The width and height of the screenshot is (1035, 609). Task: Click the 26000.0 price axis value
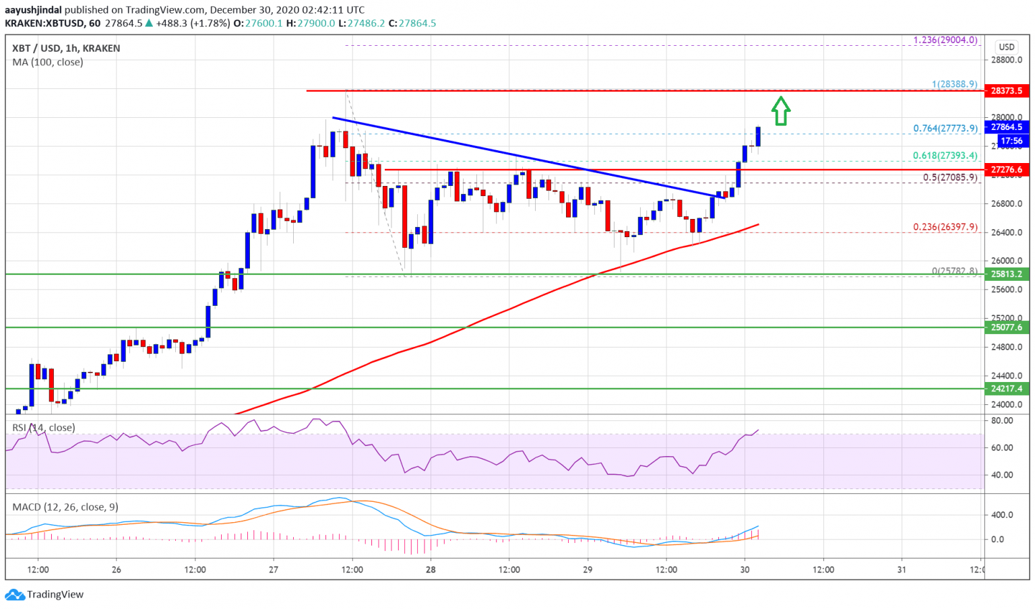(1007, 261)
